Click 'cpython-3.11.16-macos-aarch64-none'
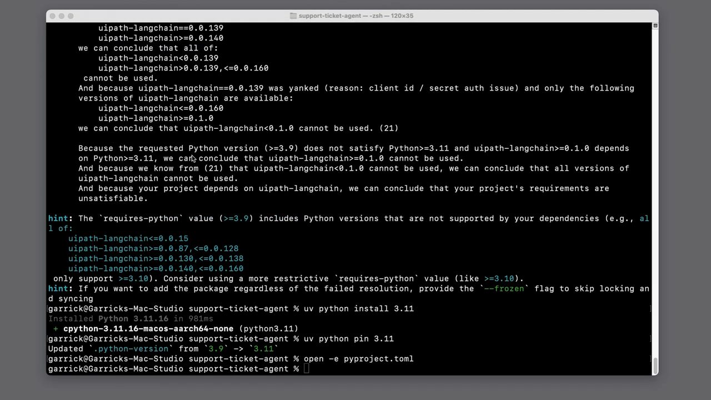This screenshot has width=711, height=400. [x=148, y=328]
